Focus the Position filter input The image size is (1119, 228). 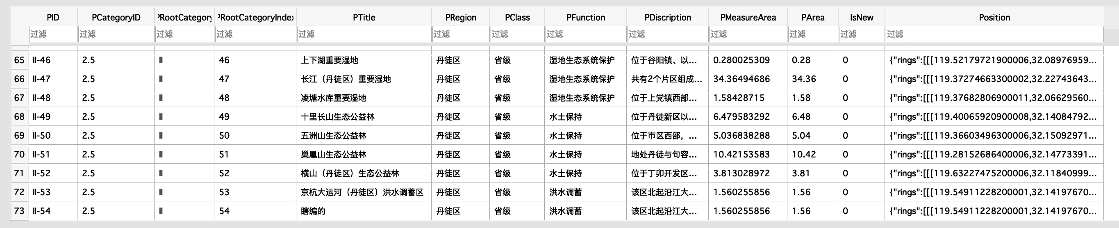[x=994, y=34]
